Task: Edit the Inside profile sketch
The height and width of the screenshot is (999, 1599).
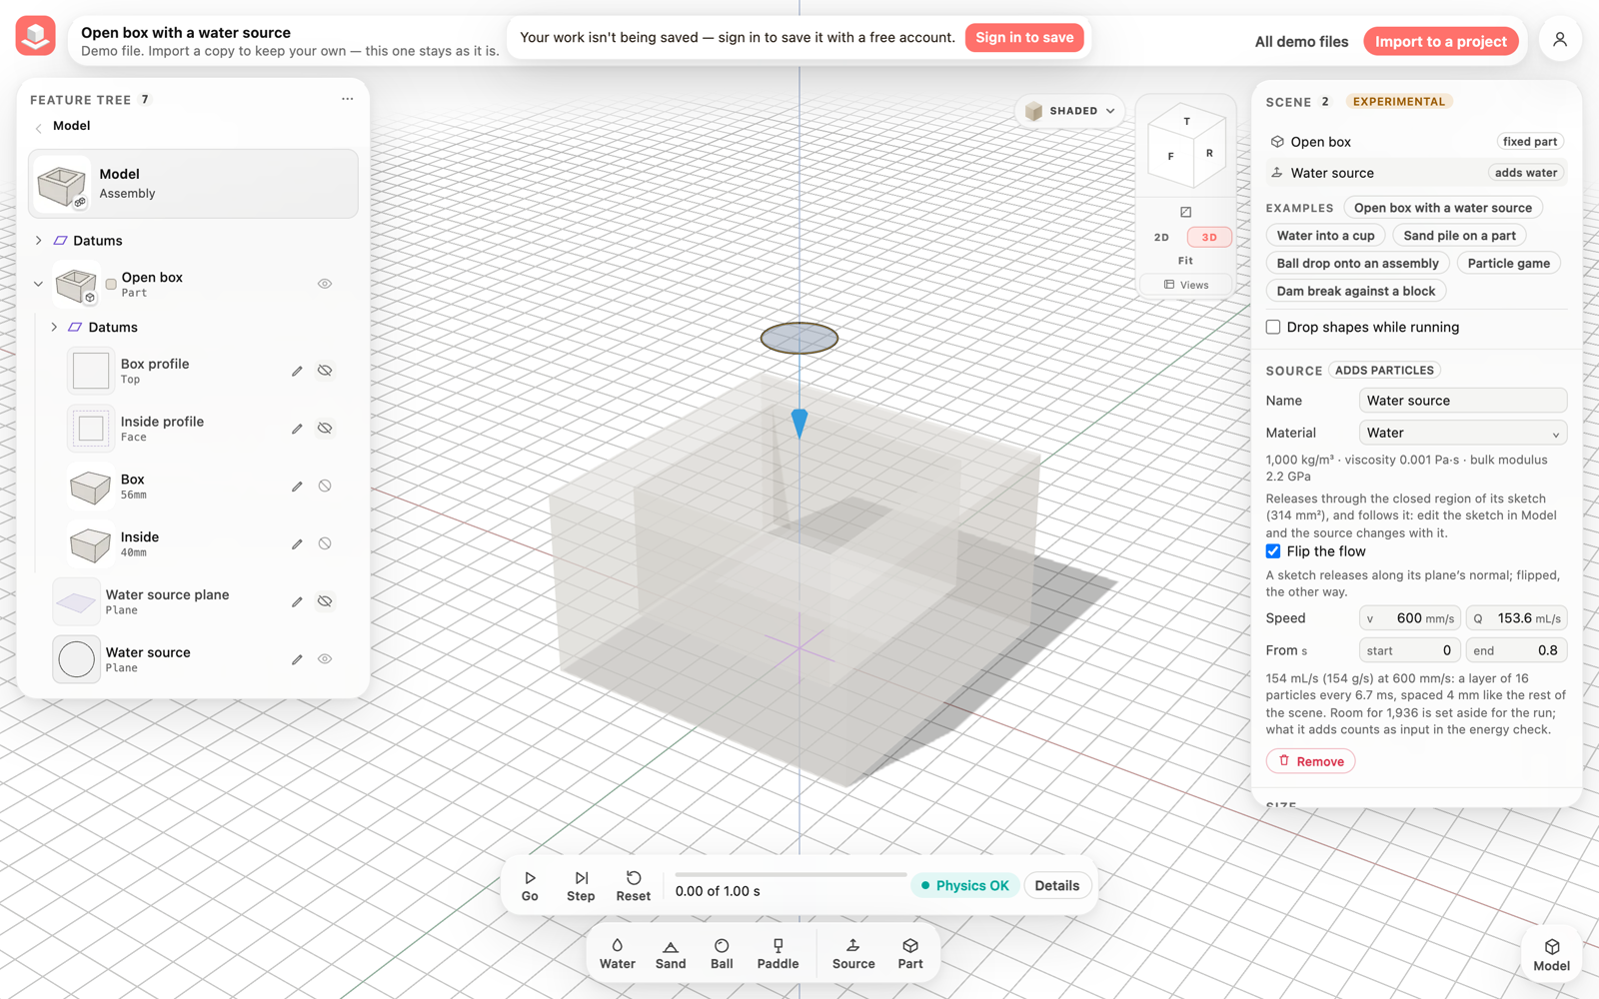Action: [297, 429]
